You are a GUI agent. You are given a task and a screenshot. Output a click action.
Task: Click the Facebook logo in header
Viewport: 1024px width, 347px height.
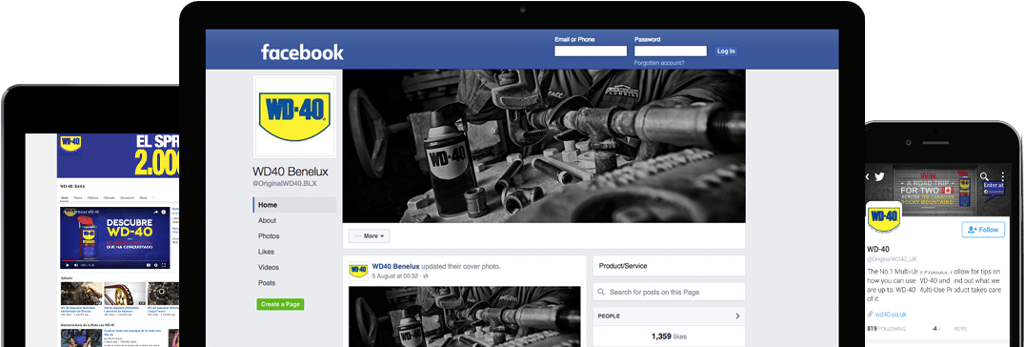[x=302, y=52]
